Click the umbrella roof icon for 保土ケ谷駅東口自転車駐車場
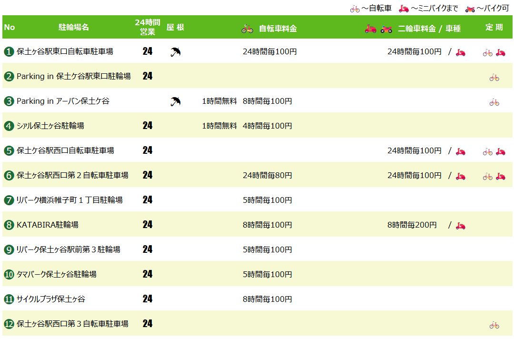514x339 pixels. pyautogui.click(x=175, y=52)
